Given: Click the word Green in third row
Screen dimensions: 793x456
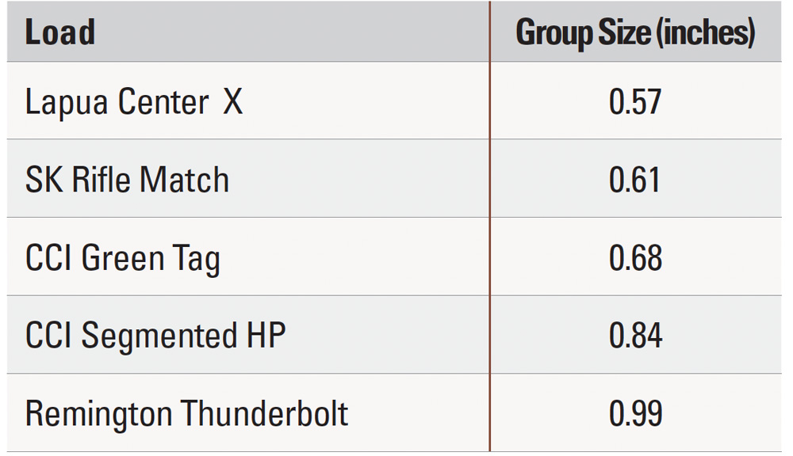Looking at the screenshot, I should click(123, 258).
